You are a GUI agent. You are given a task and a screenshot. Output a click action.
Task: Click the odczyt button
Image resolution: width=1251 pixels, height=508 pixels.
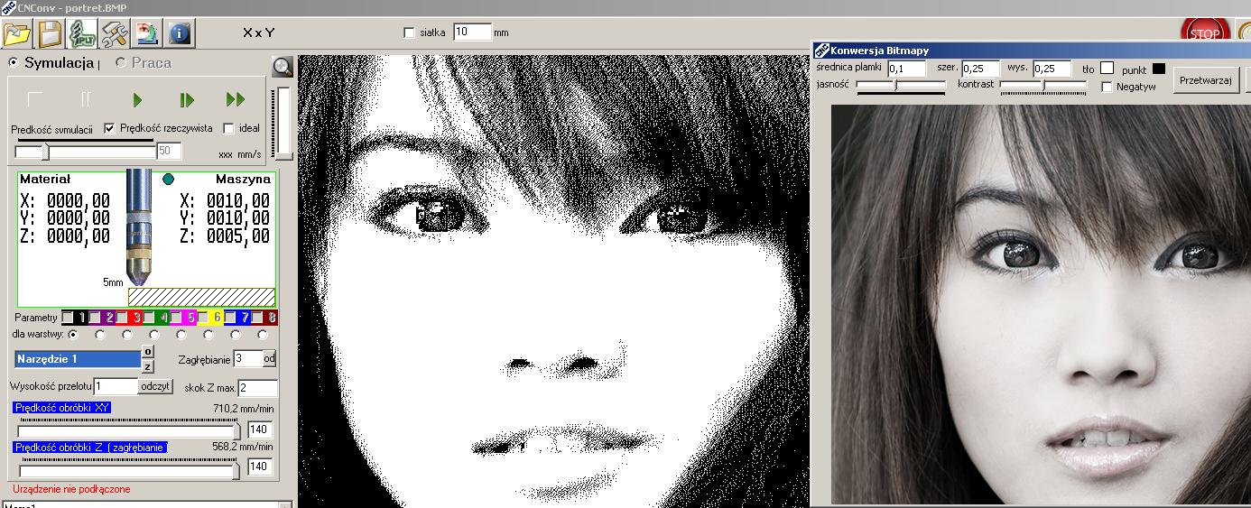(x=155, y=386)
